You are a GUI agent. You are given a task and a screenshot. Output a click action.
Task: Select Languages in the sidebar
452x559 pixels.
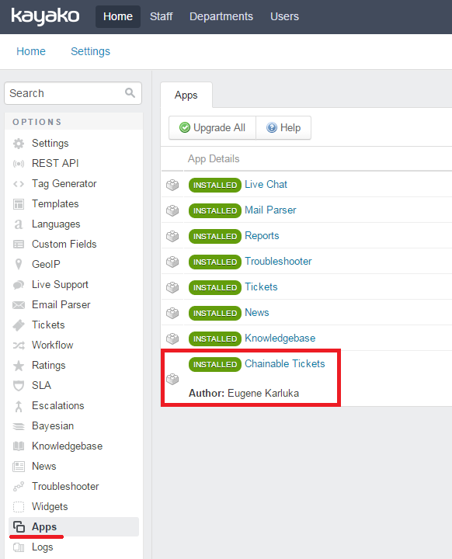click(x=56, y=224)
